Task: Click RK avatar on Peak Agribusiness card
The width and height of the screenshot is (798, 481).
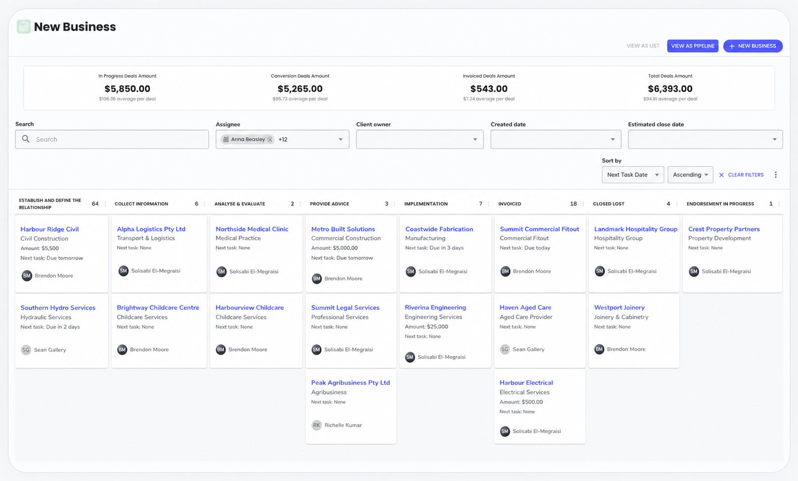Action: click(316, 425)
